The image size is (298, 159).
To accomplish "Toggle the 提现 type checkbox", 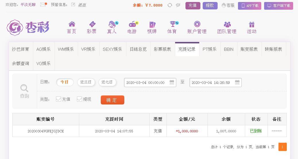I will coord(80,99).
